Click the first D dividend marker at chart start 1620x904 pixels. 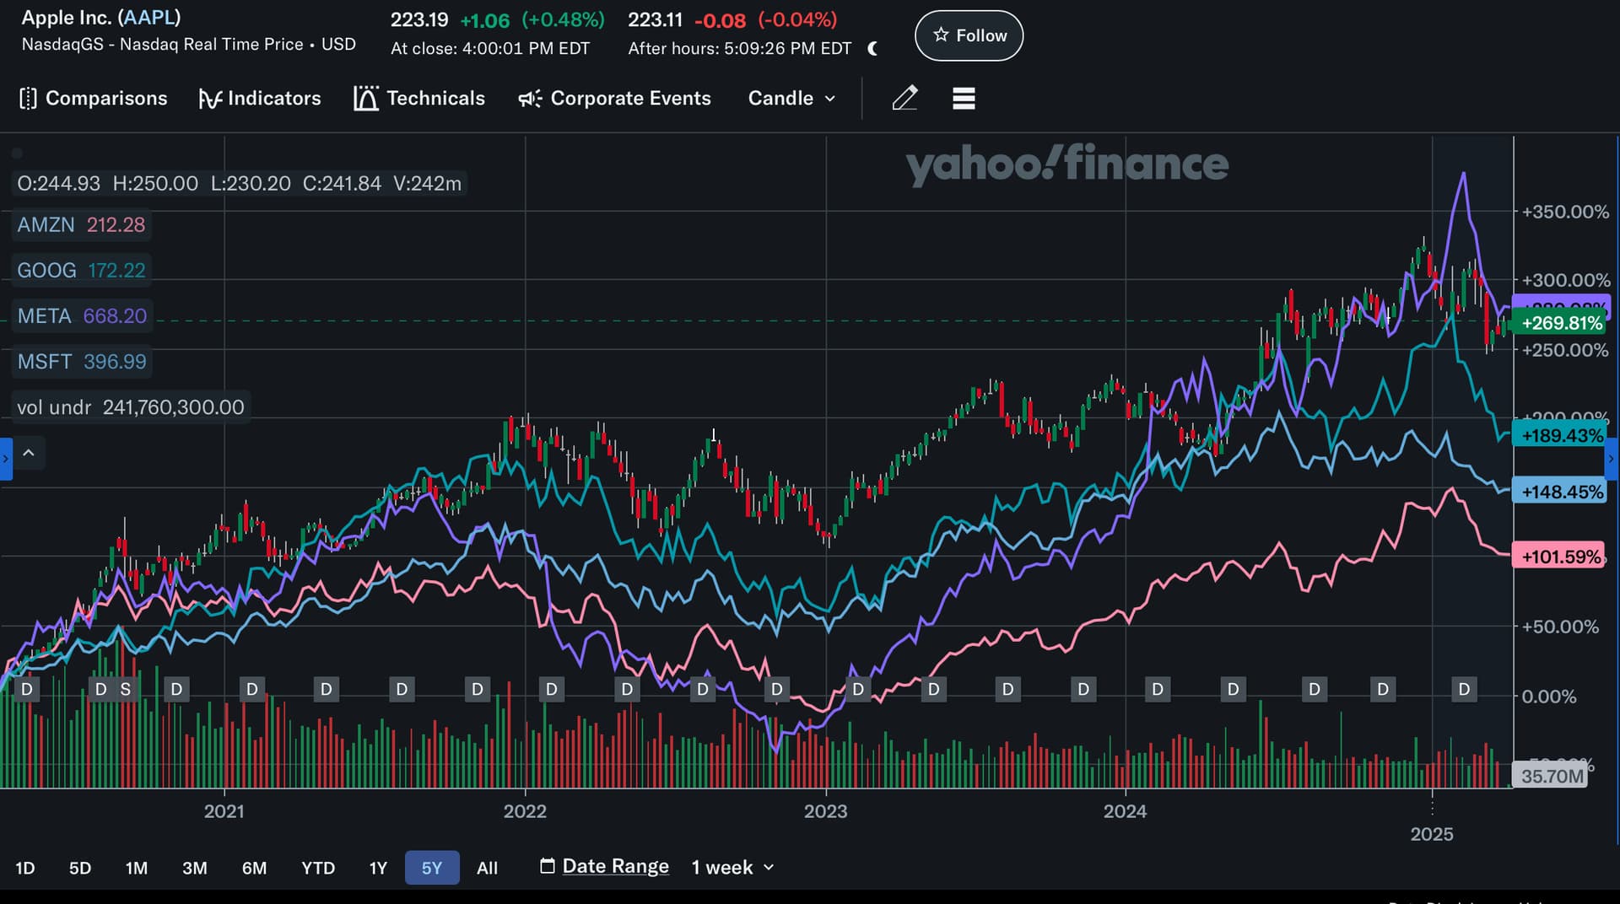click(x=27, y=690)
